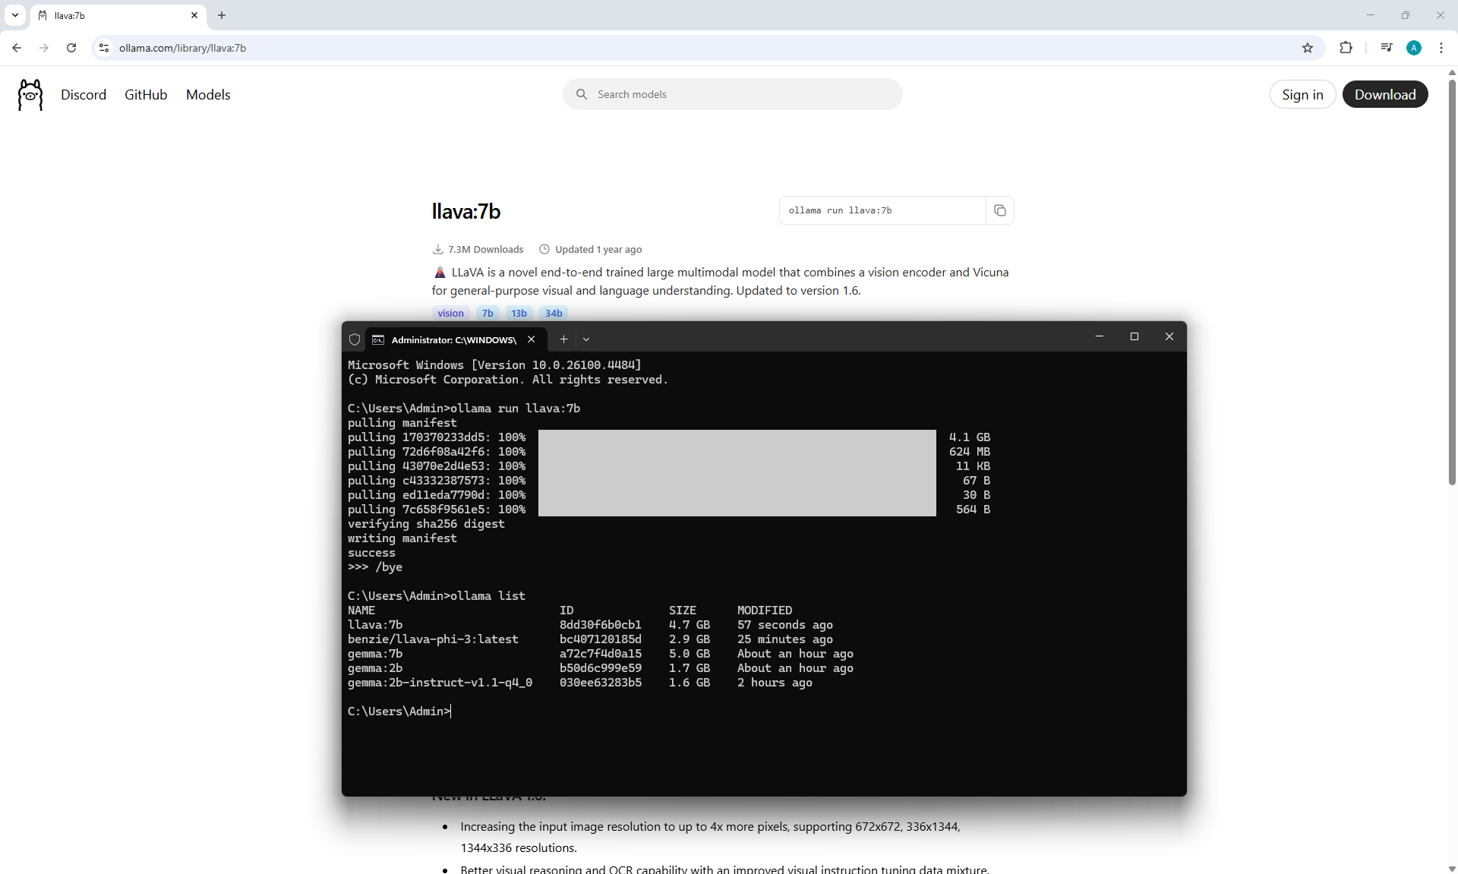
Task: Bookmark this page with the star icon
Action: 1307,48
